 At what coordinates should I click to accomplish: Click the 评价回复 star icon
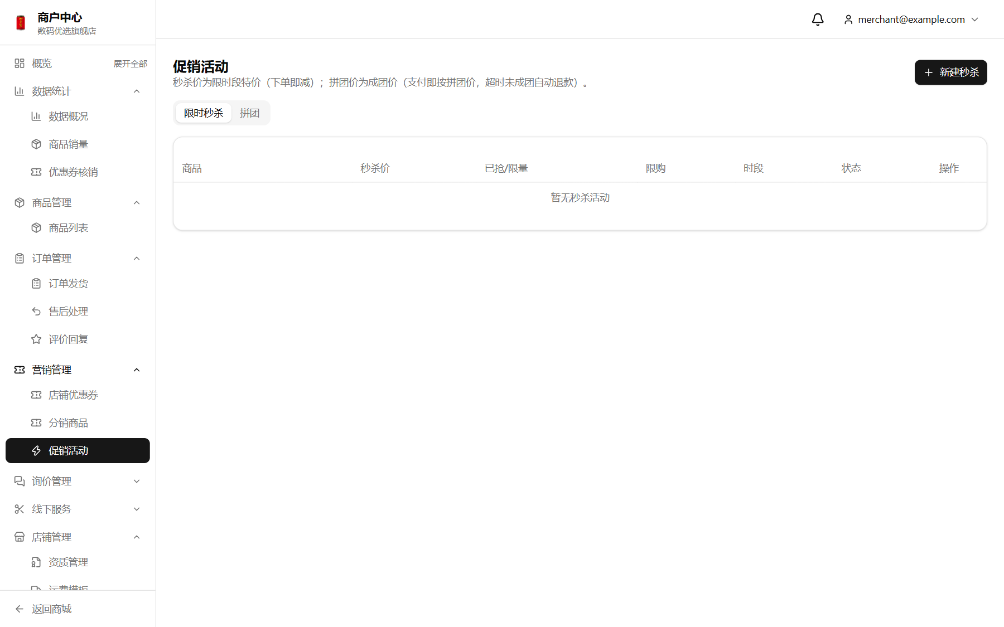coord(36,339)
